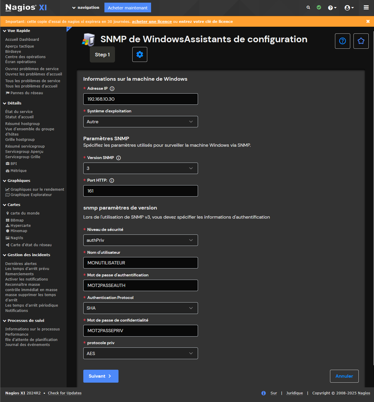This screenshot has width=374, height=402.
Task: Click the Nom d'utilisateur input field
Action: pos(141,263)
